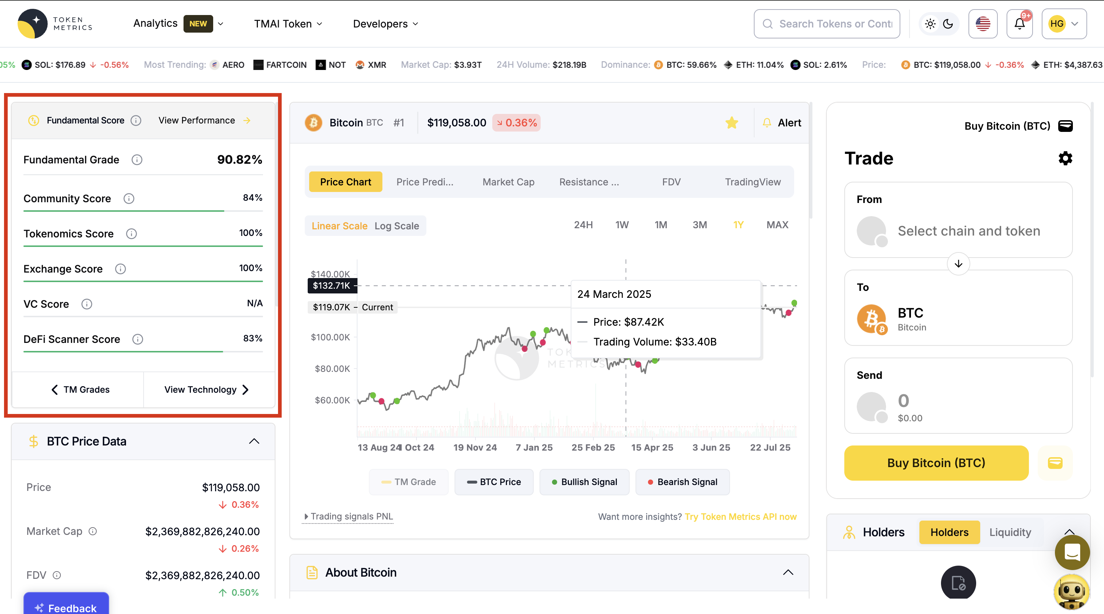1104x614 pixels.
Task: Open the chat support bubble
Action: coord(1072,552)
